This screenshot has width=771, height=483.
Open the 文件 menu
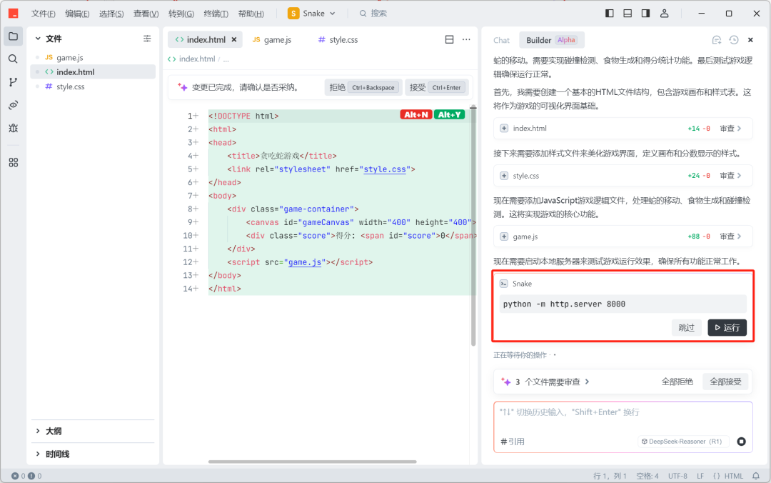[44, 14]
